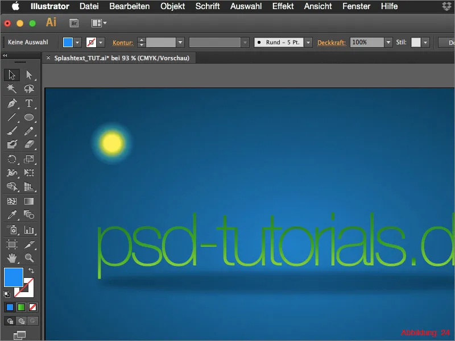Viewport: 455px width, 341px height.
Task: Select the Paintbrush tool
Action: [x=12, y=131]
